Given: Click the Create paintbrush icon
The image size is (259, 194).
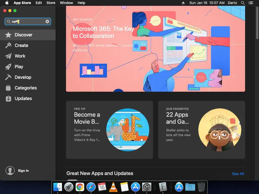Looking at the screenshot, I should (x=8, y=45).
